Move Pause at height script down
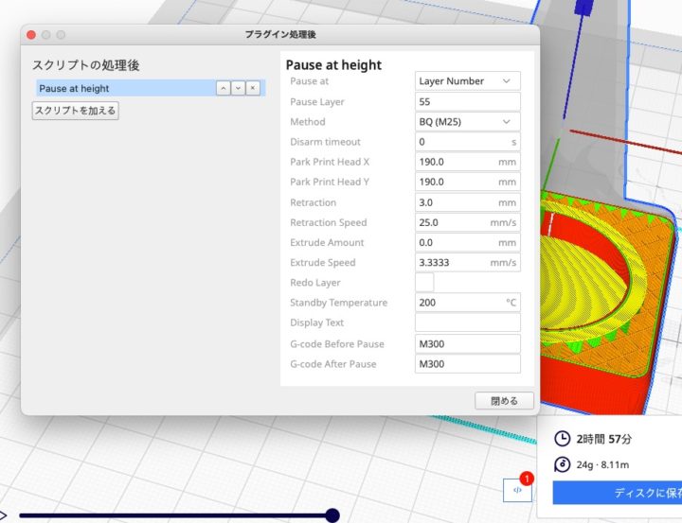The height and width of the screenshot is (523, 682). pyautogui.click(x=238, y=88)
